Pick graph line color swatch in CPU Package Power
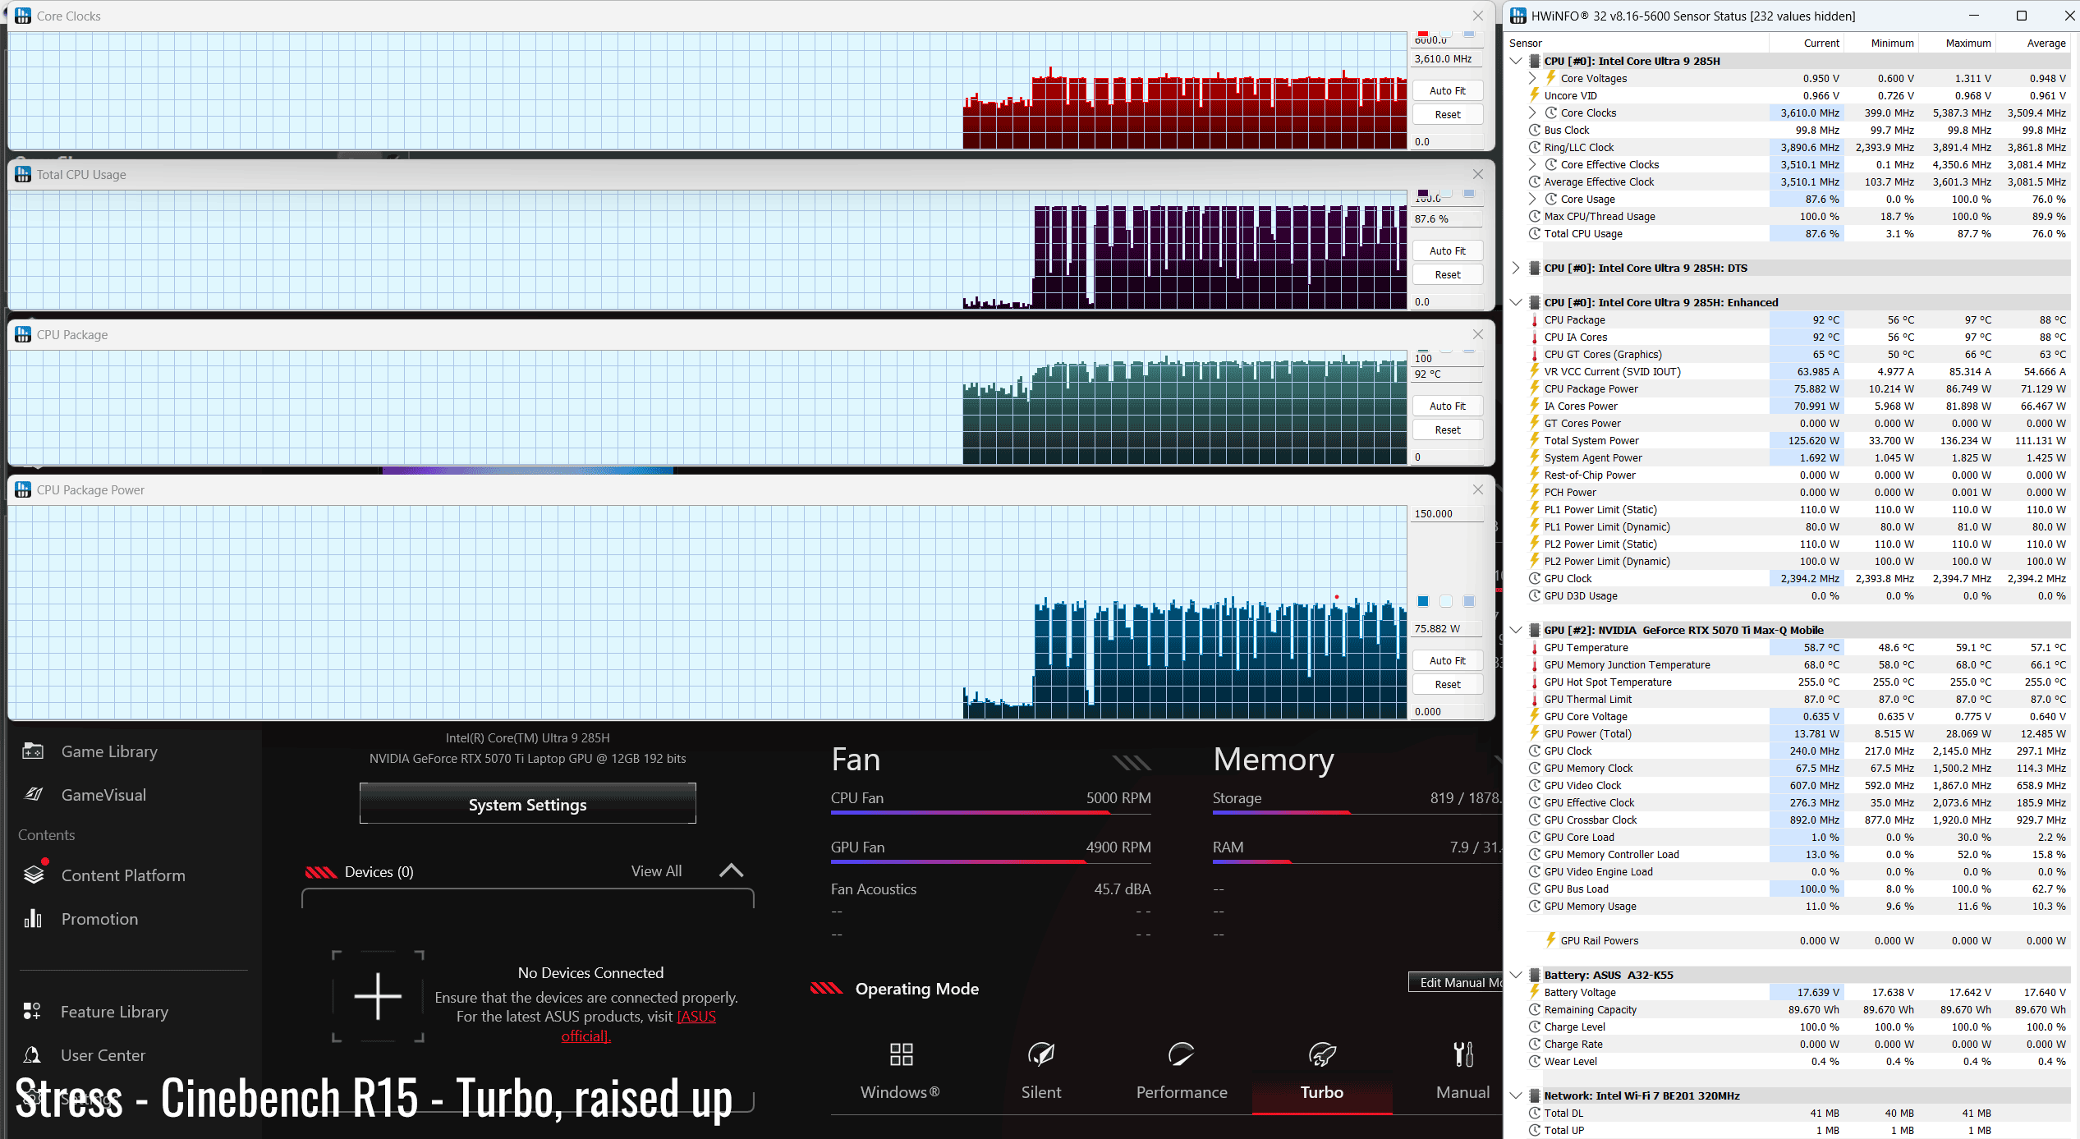The image size is (2080, 1139). (x=1423, y=601)
